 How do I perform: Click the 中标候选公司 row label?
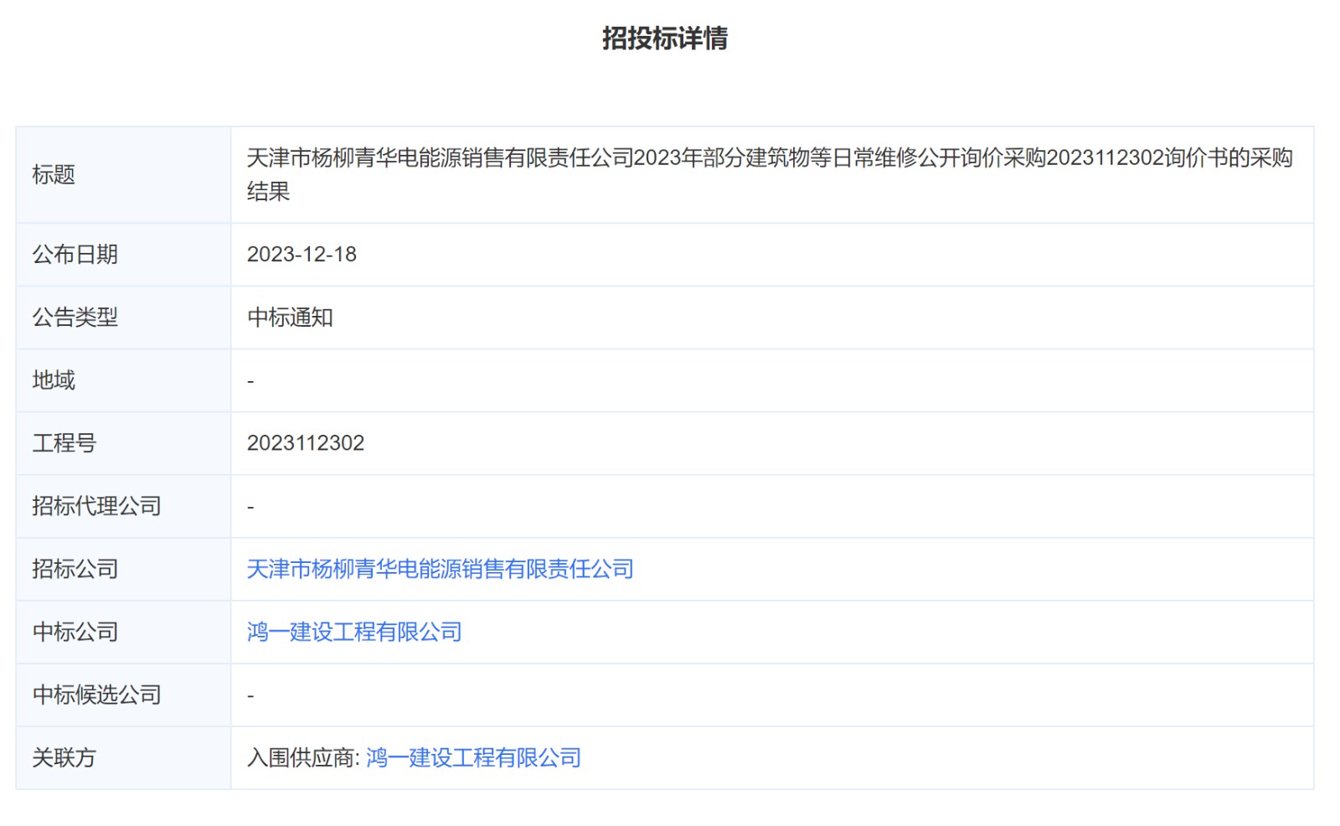(x=96, y=694)
